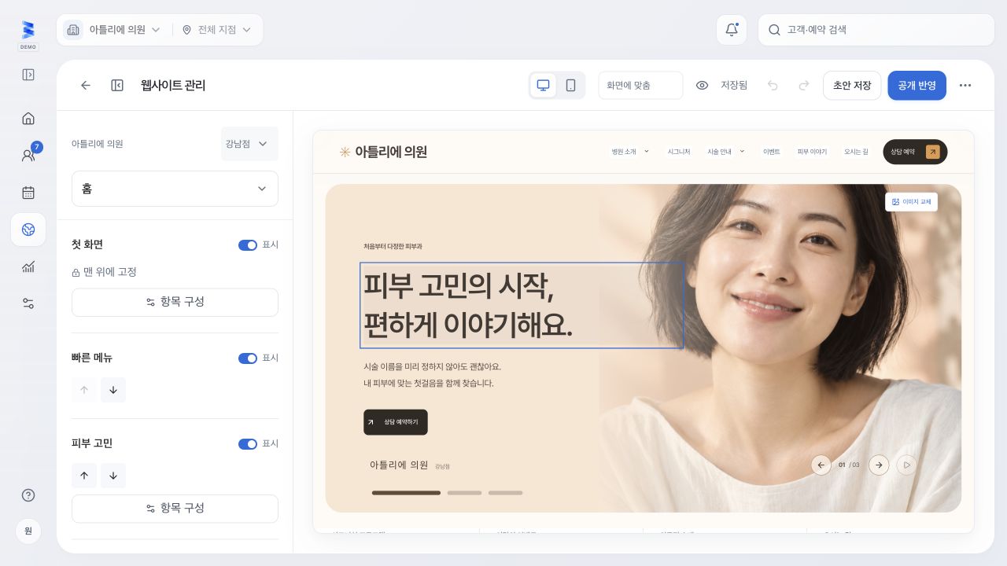Click 오시는 길 in the preview nav

click(x=856, y=152)
